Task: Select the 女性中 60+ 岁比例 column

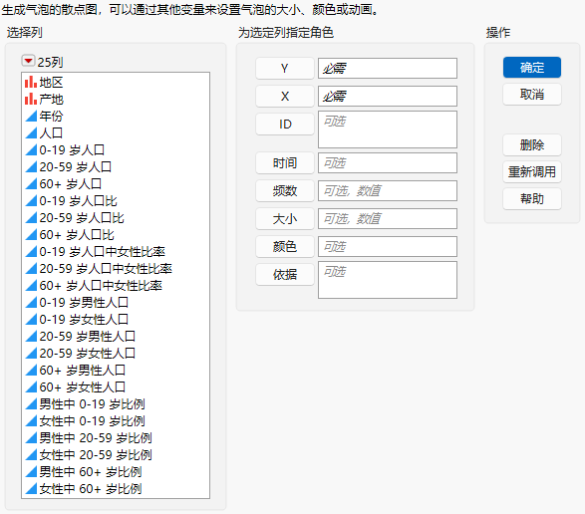Action: click(91, 489)
